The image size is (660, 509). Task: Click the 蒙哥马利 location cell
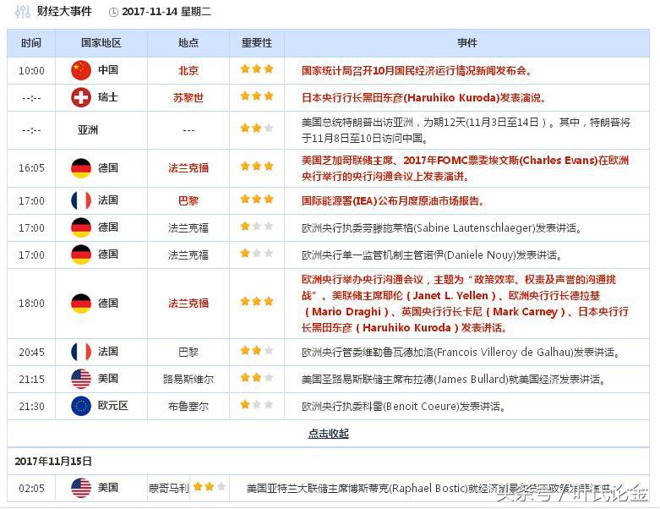[x=169, y=489]
